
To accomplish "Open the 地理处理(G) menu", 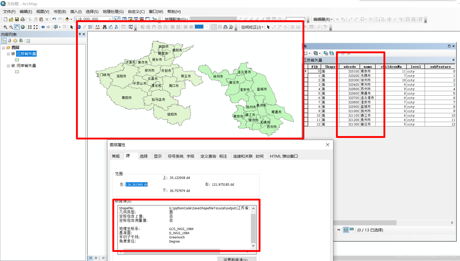I will click(113, 11).
